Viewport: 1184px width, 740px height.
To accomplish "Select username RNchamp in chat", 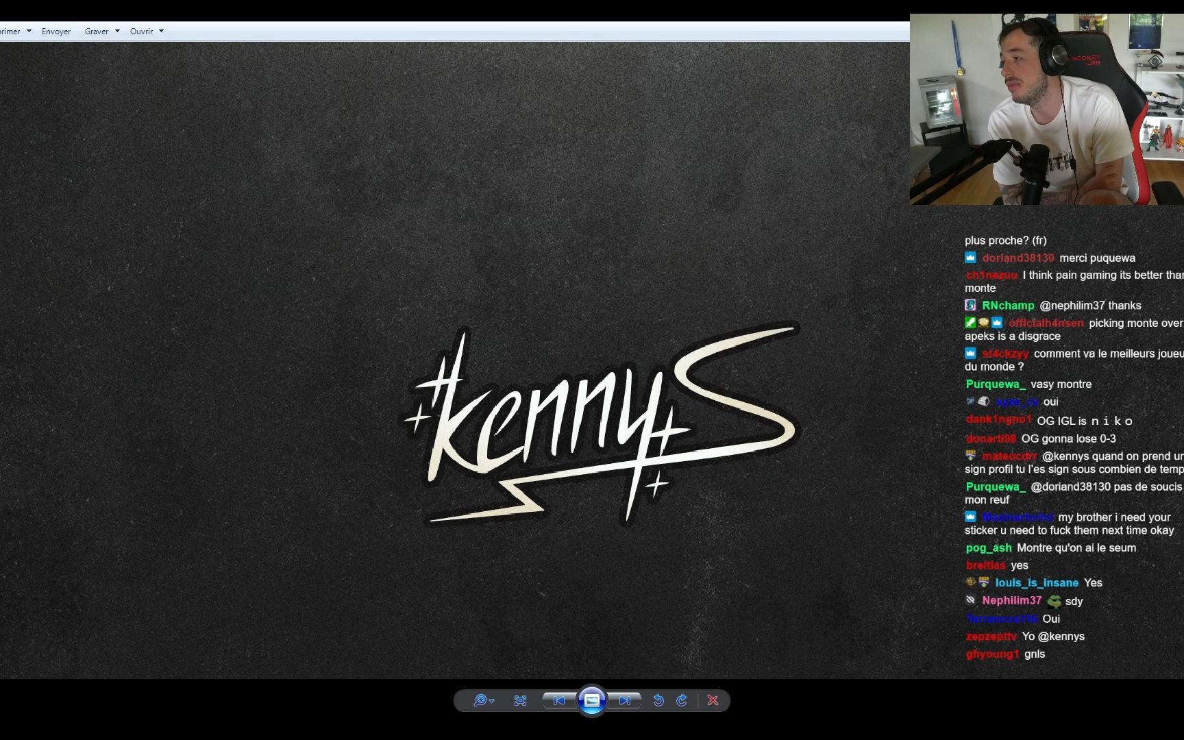I will point(1008,306).
